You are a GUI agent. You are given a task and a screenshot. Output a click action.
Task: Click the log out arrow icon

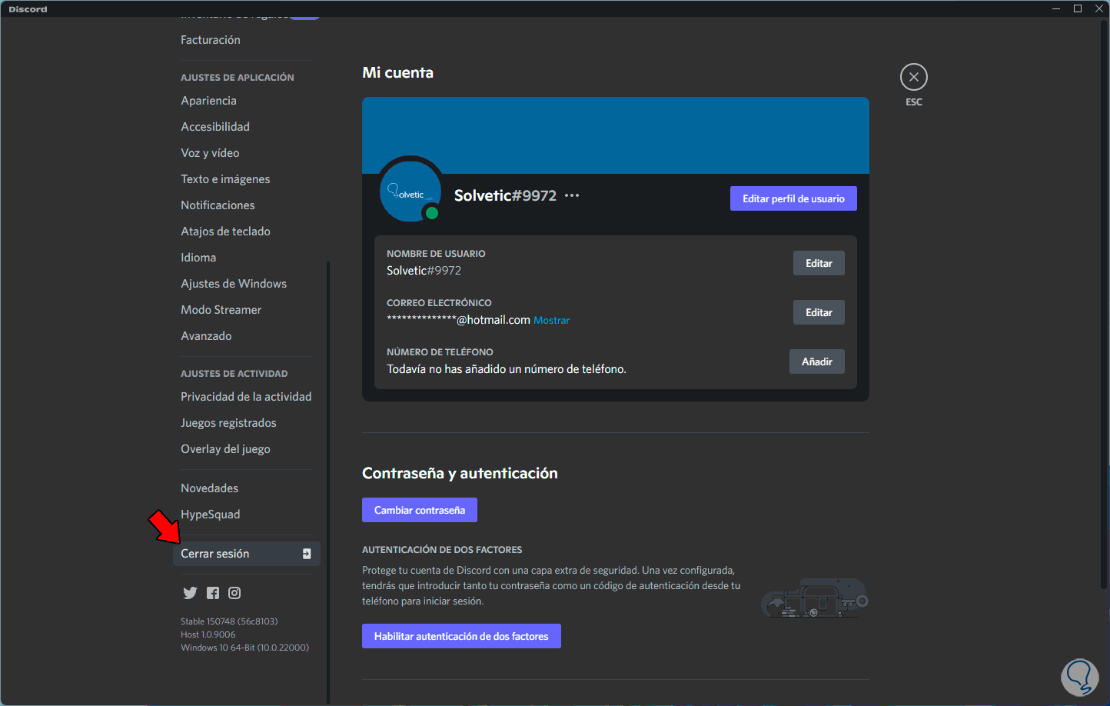(307, 554)
